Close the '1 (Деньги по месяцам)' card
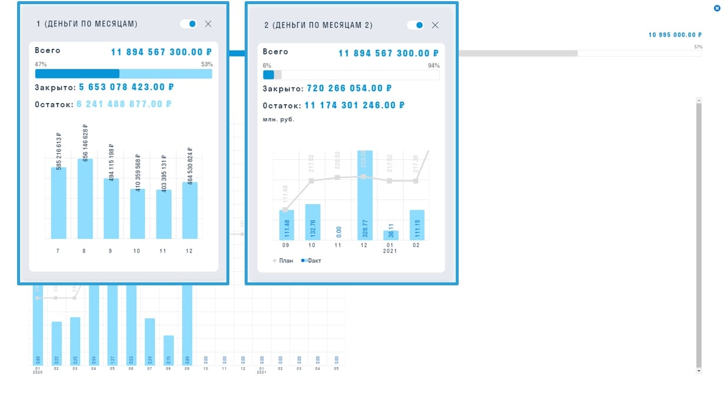This screenshot has height=403, width=724. point(208,24)
